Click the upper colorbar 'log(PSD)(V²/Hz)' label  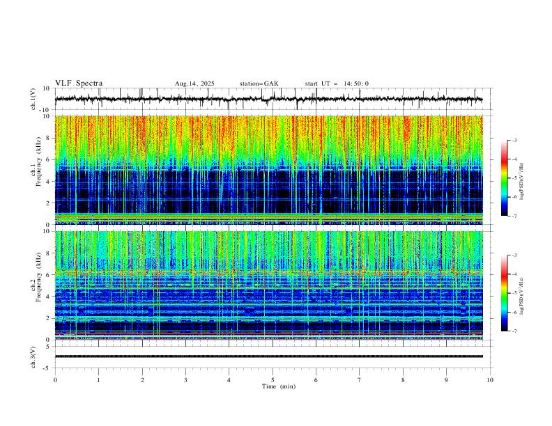(522, 182)
